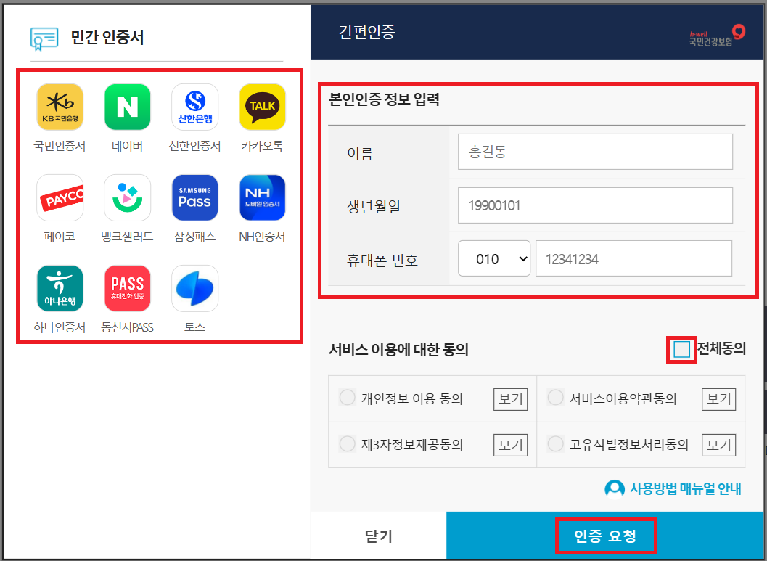The width and height of the screenshot is (767, 561).
Task: Choose the 통신사PASS icon
Action: pos(127,289)
